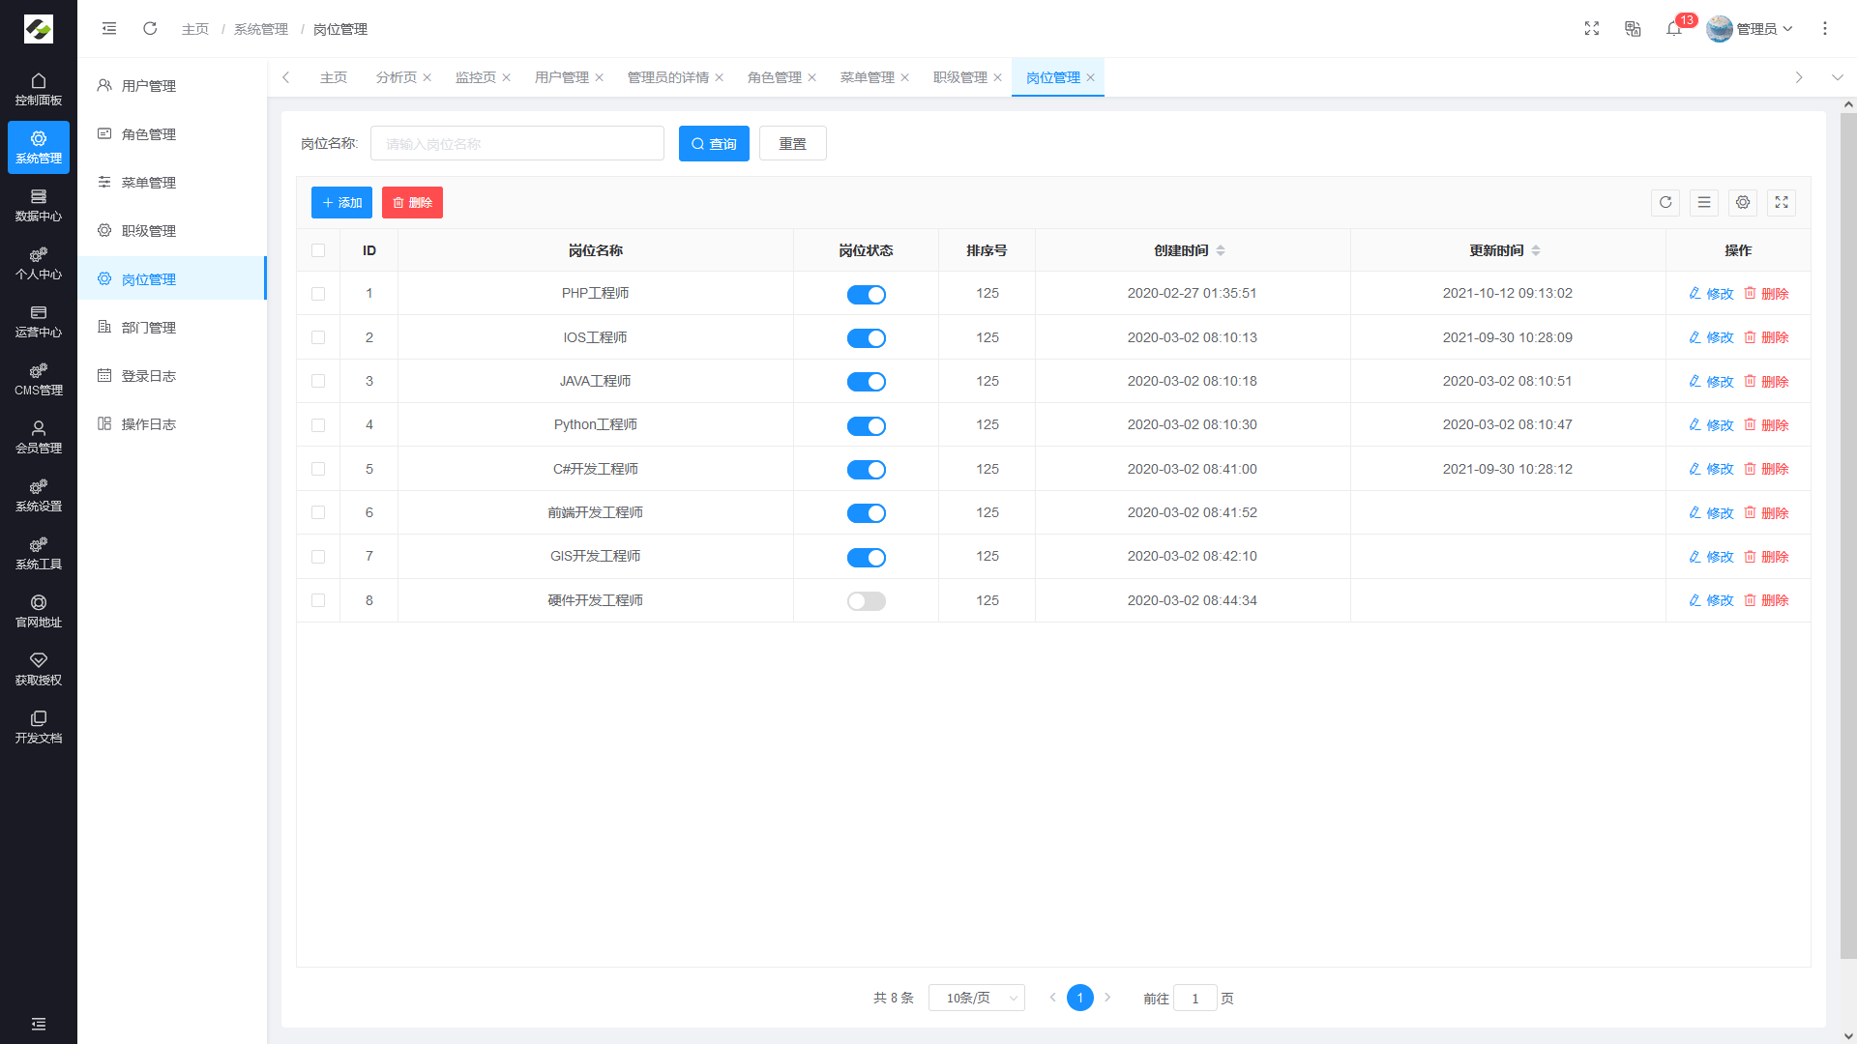Maximize table with fullscreen icon
This screenshot has width=1857, height=1044.
tap(1782, 203)
